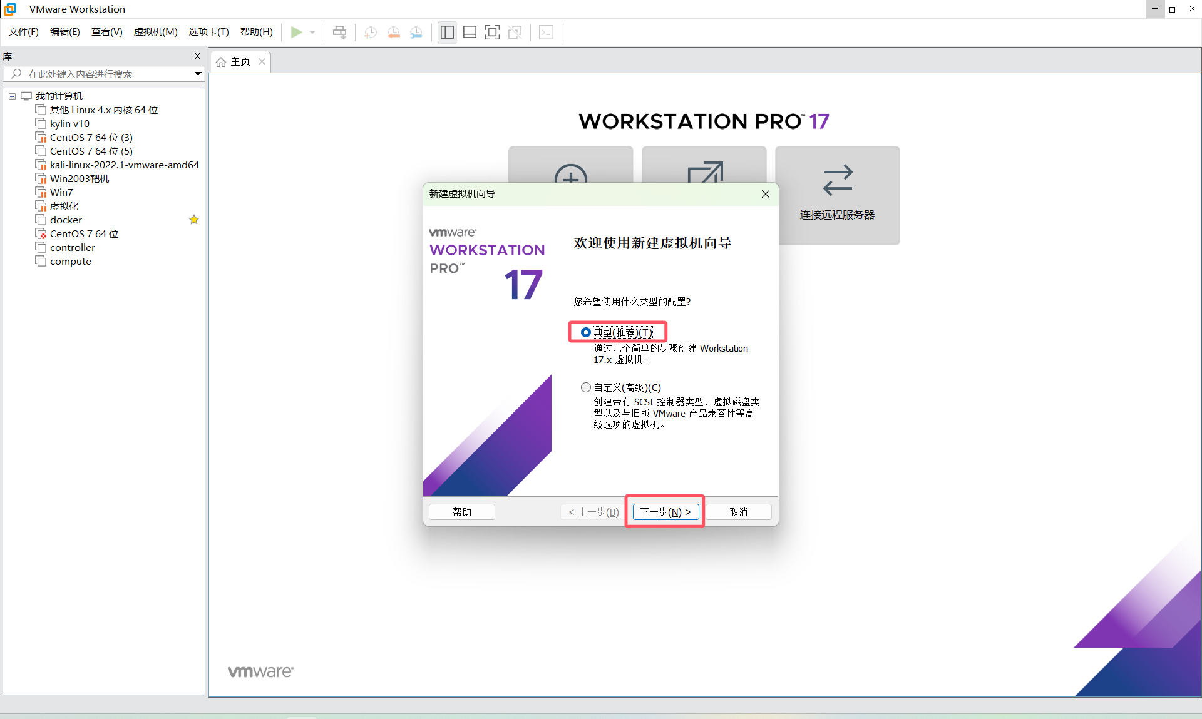1202x719 pixels.
Task: Click the revert to snapshot icon
Action: [393, 33]
